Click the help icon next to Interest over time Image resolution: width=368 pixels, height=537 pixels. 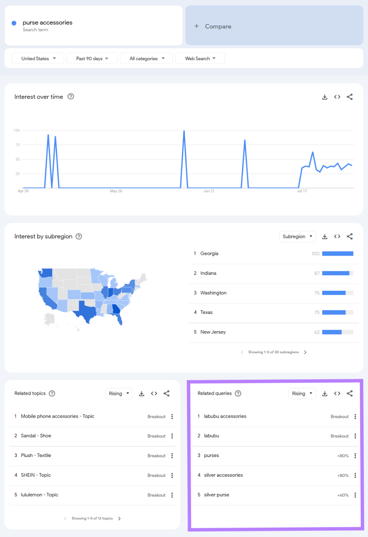pos(71,97)
